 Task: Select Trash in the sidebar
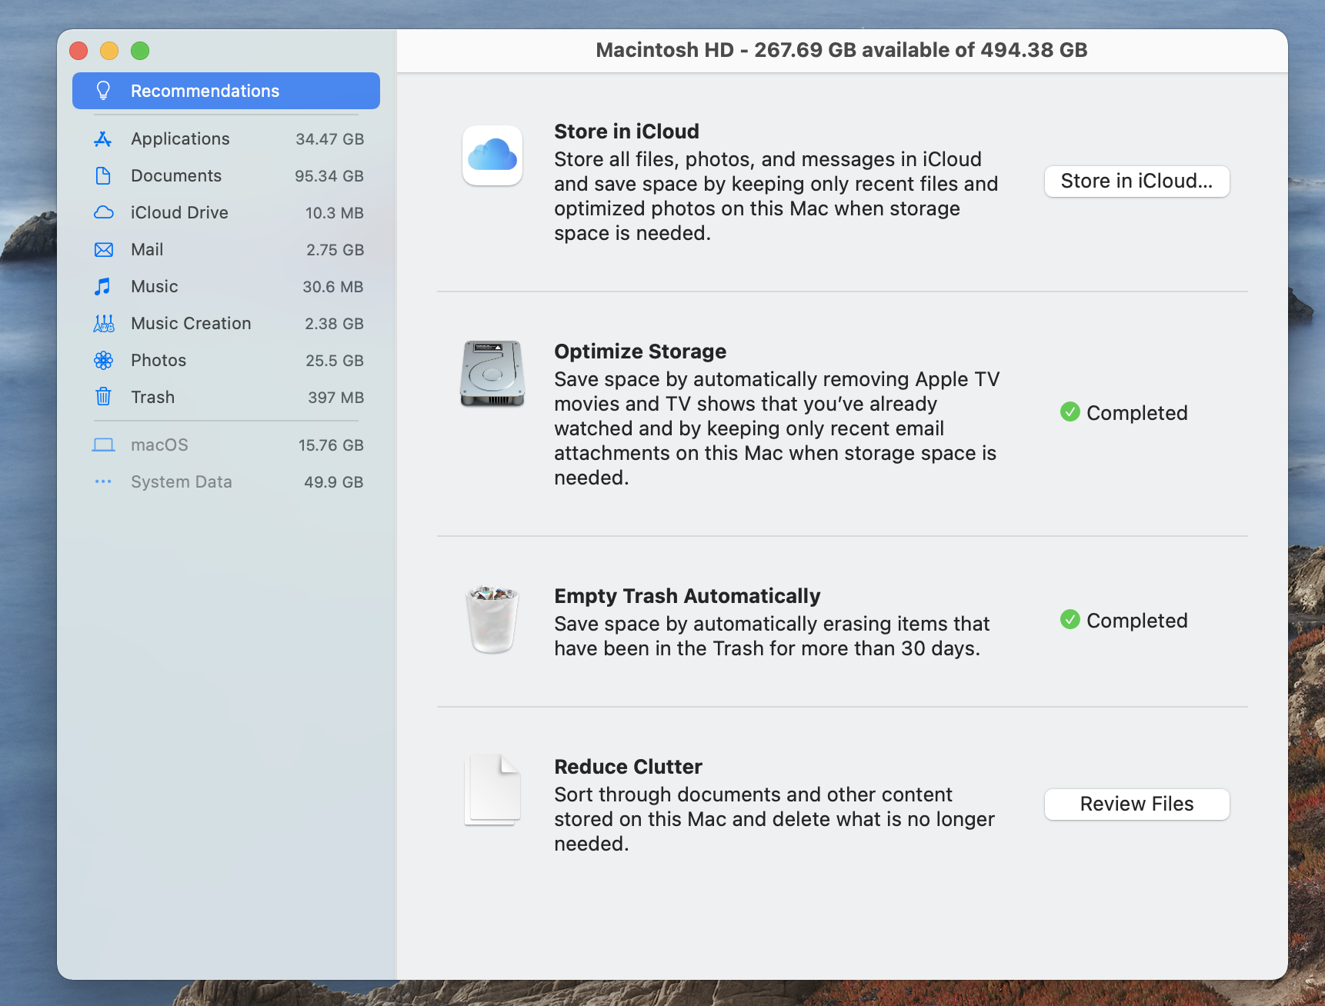coord(226,398)
